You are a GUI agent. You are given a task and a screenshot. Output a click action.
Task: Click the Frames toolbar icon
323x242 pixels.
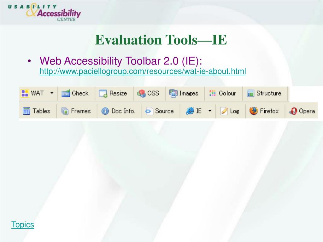[x=65, y=111]
